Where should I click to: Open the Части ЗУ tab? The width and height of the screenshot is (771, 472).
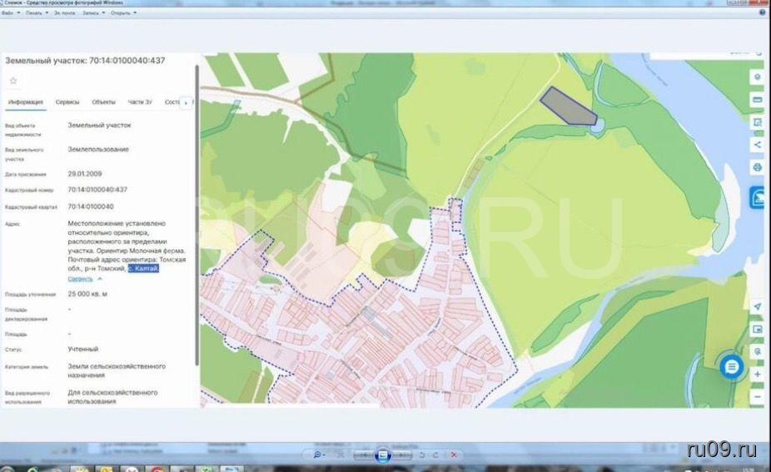[x=139, y=102]
